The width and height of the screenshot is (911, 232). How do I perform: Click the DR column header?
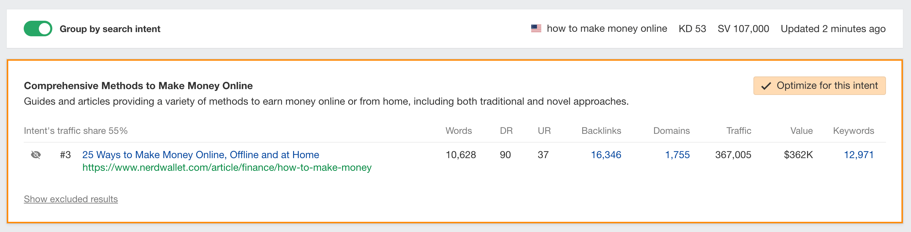507,131
